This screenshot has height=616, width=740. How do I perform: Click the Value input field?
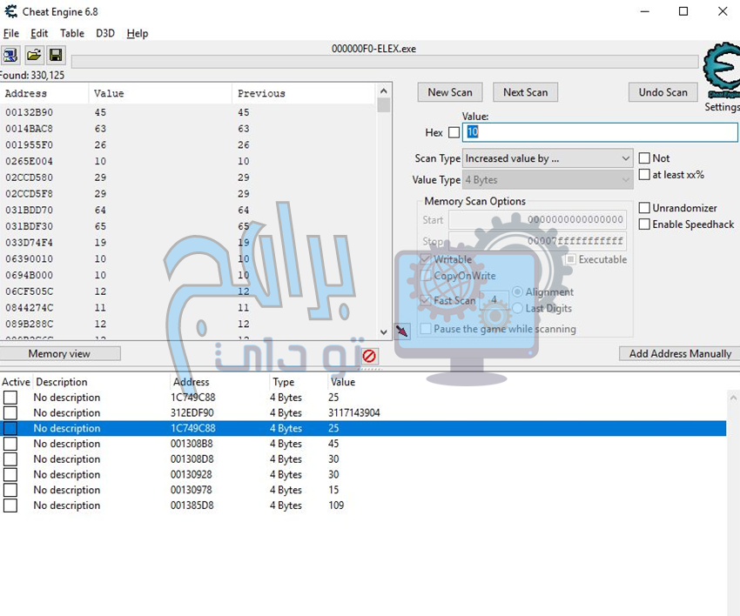(x=601, y=132)
